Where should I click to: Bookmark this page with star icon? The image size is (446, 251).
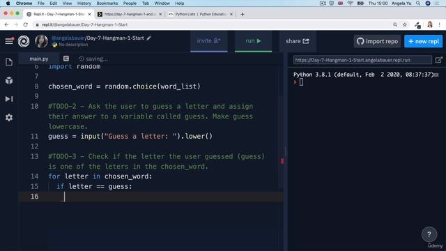click(x=405, y=25)
